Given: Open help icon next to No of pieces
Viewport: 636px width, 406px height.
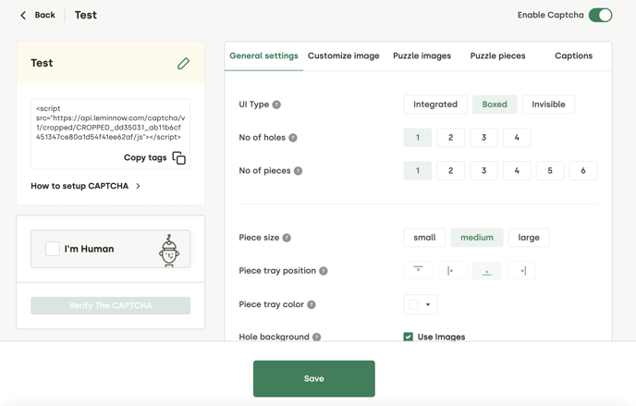Looking at the screenshot, I should tap(298, 171).
